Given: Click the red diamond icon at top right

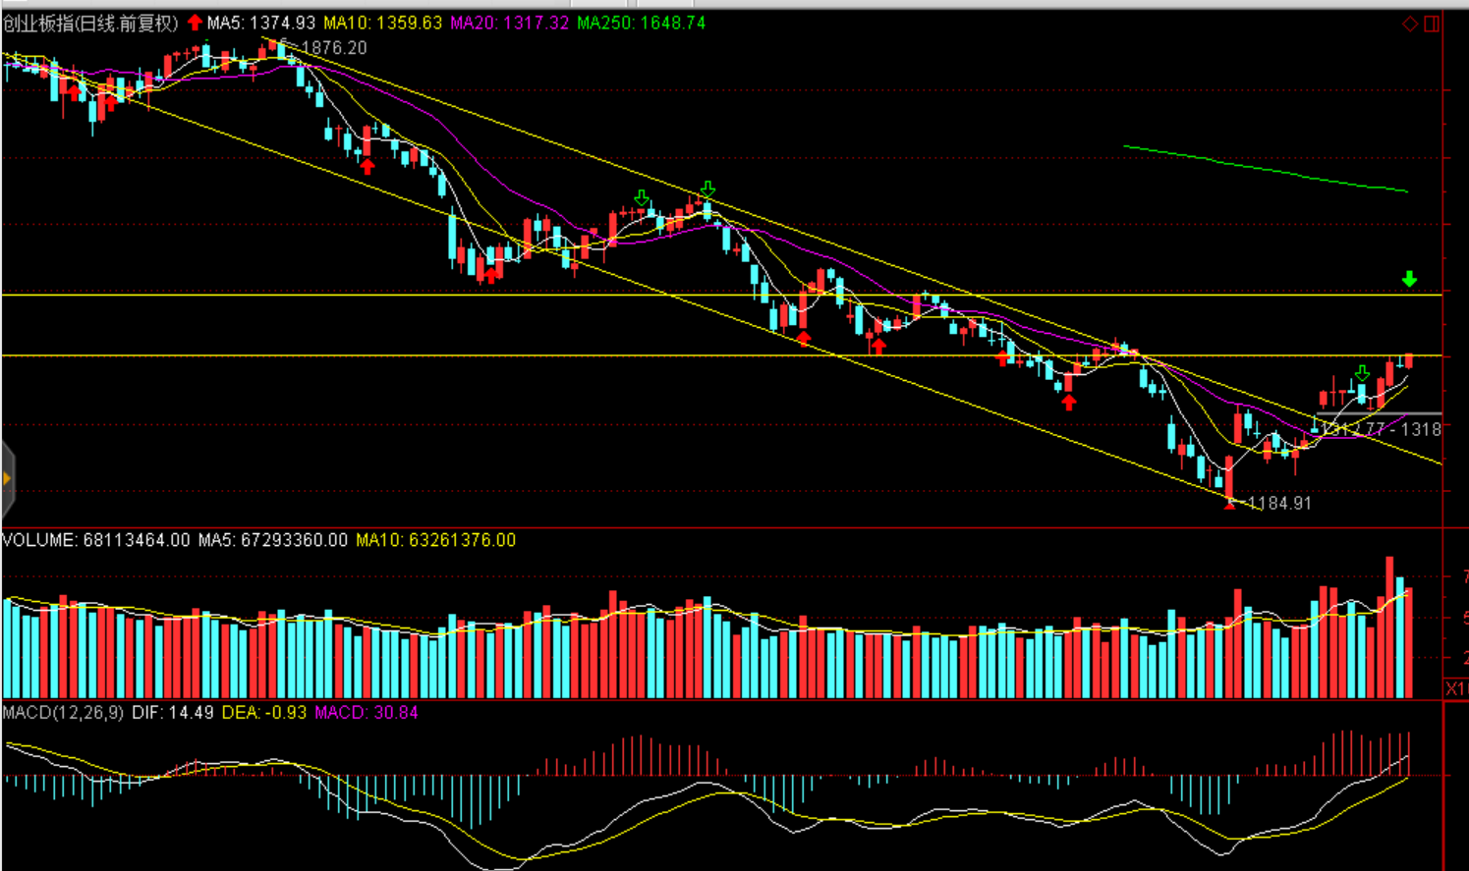Looking at the screenshot, I should click(x=1409, y=24).
